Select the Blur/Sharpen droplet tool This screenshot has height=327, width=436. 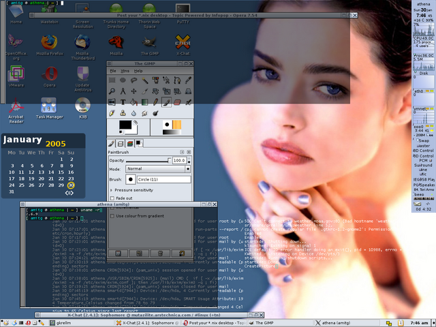coord(134,113)
